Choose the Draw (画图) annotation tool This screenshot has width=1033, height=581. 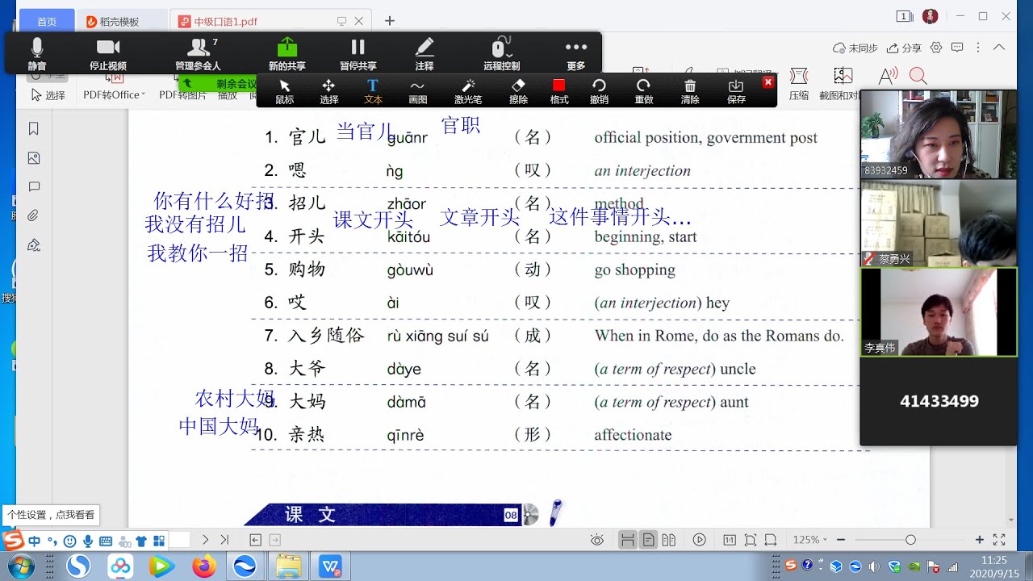tap(417, 91)
